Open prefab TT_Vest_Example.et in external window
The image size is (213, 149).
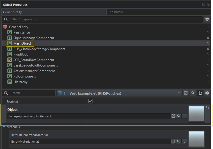coord(186,93)
